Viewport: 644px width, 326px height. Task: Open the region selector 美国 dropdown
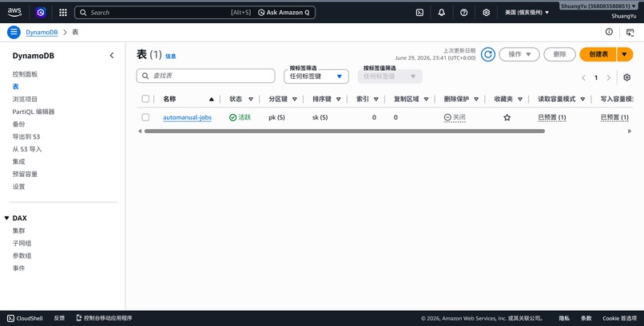point(527,12)
